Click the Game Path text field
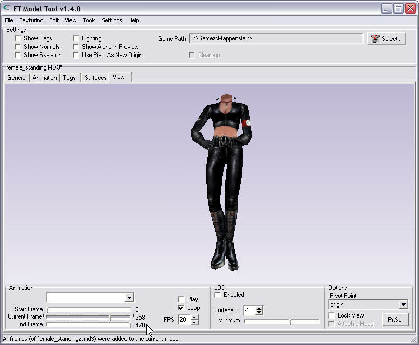 [276, 39]
